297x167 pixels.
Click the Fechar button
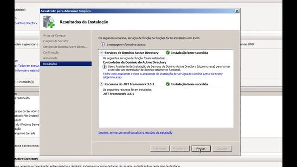point(201,148)
